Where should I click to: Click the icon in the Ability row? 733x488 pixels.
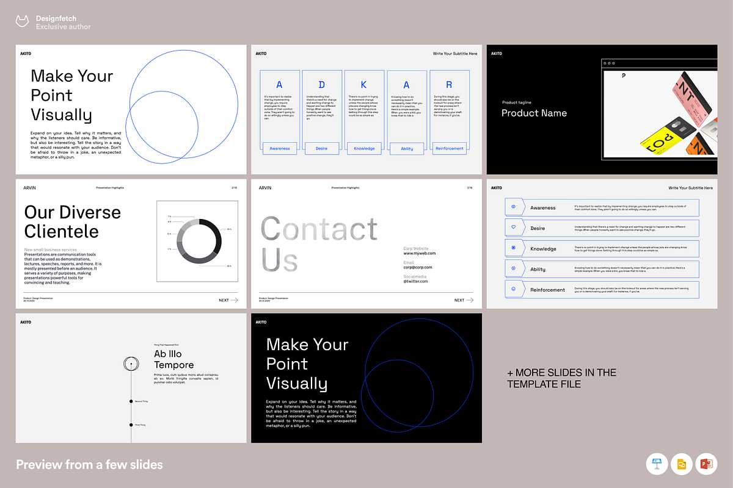point(513,268)
